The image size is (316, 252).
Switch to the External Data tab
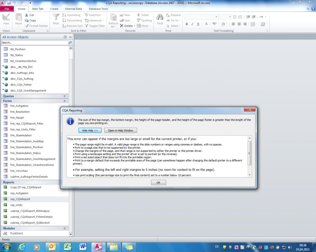(x=73, y=9)
